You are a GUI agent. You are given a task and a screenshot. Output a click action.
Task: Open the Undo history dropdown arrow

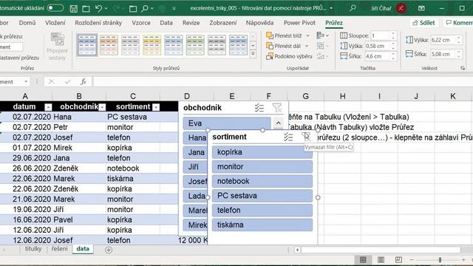(106, 8)
